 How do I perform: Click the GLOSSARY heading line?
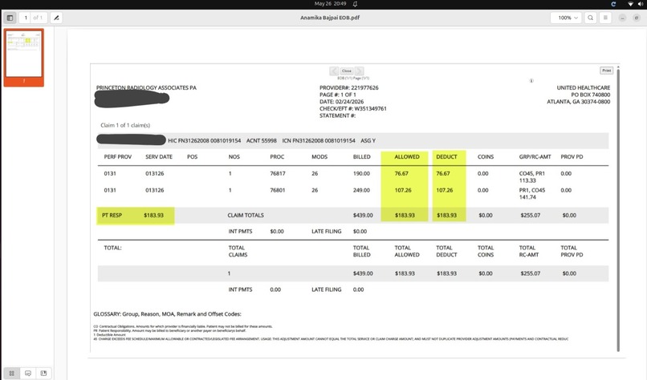click(x=167, y=314)
